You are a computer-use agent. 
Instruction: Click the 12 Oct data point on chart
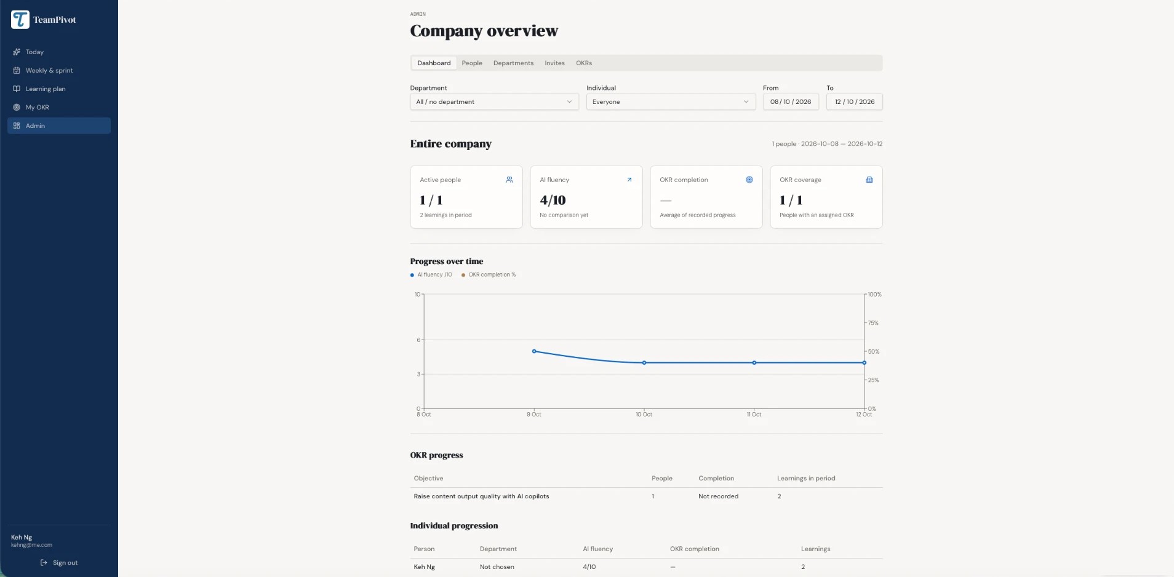click(x=864, y=363)
